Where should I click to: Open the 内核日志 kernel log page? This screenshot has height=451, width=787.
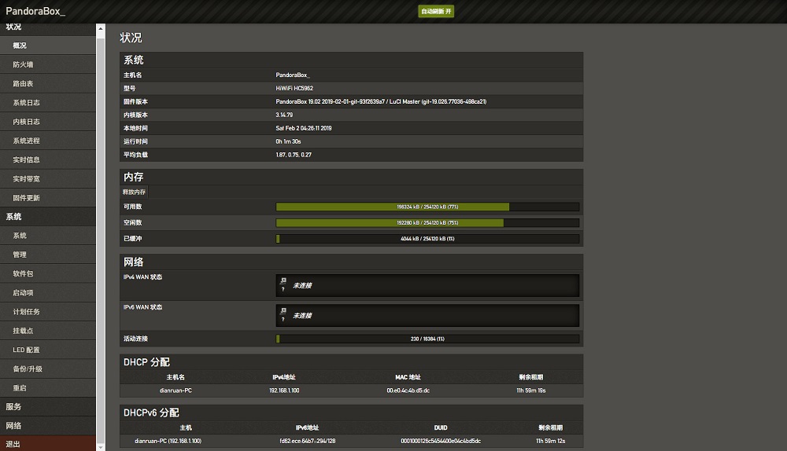(48, 121)
